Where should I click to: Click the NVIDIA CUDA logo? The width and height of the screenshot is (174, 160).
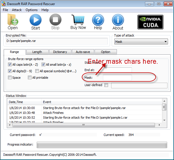point(150,22)
